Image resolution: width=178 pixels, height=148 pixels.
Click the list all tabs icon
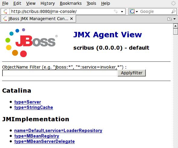170,19
